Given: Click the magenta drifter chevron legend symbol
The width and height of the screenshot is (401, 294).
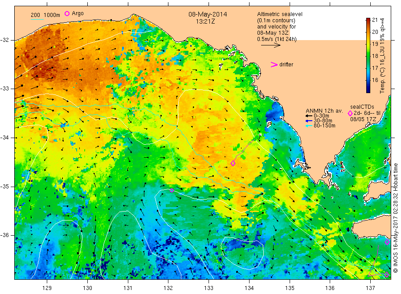Looking at the screenshot, I should tap(274, 65).
